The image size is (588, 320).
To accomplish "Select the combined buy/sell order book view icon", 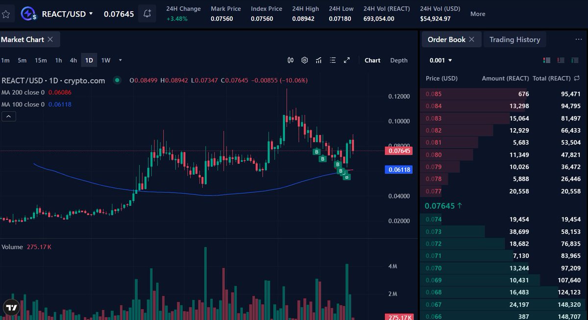I will (547, 60).
